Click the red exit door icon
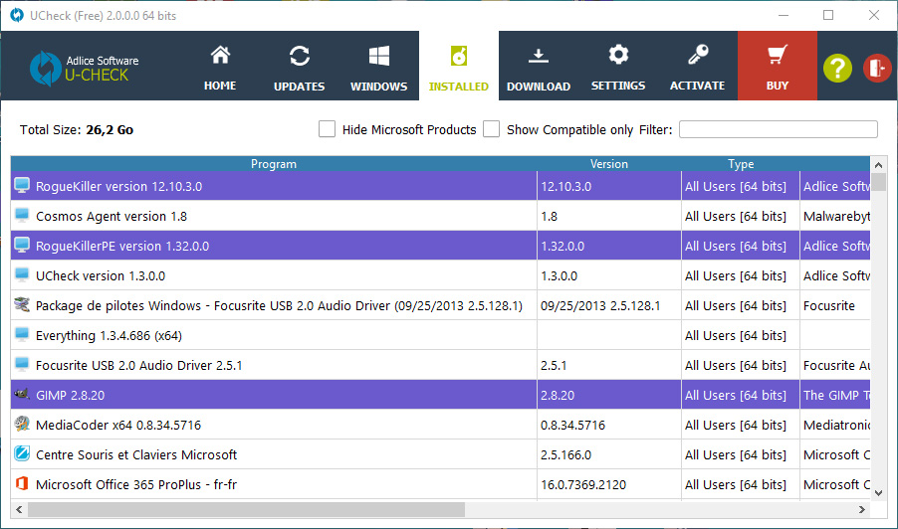 tap(877, 68)
